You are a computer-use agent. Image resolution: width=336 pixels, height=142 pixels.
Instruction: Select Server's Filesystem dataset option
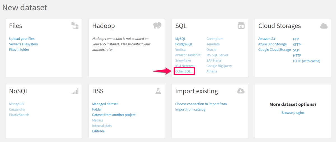(x=24, y=44)
